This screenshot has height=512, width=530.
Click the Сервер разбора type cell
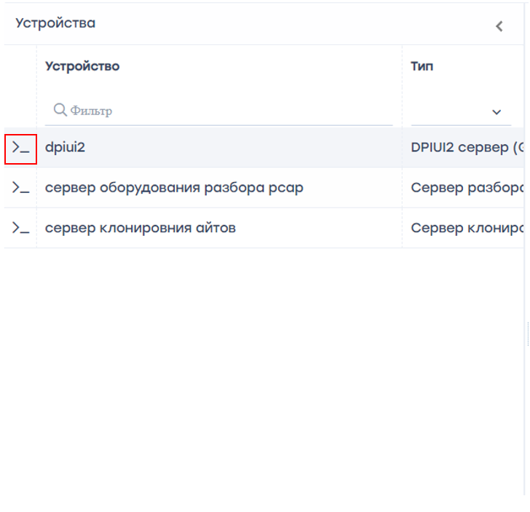[466, 188]
